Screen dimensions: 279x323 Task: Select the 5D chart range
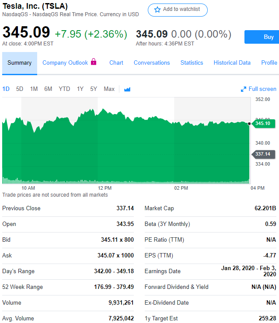pyautogui.click(x=20, y=89)
